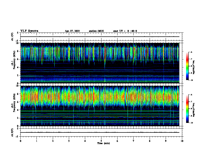
Task: Click the ch.1 spectrogram color bar
Action: [x=187, y=66]
